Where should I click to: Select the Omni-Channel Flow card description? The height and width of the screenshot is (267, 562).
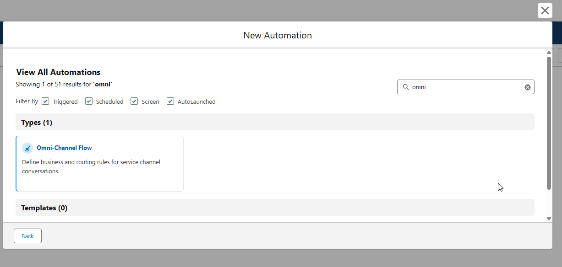pos(91,167)
